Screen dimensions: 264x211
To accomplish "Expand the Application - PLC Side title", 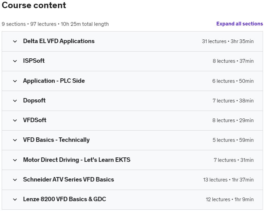I will (x=54, y=81).
